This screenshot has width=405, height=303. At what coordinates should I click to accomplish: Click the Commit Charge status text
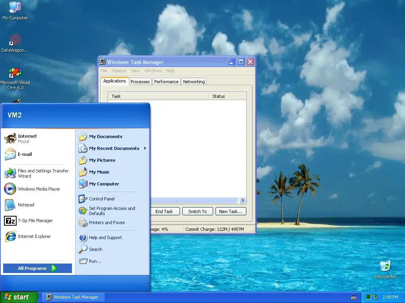(x=214, y=229)
